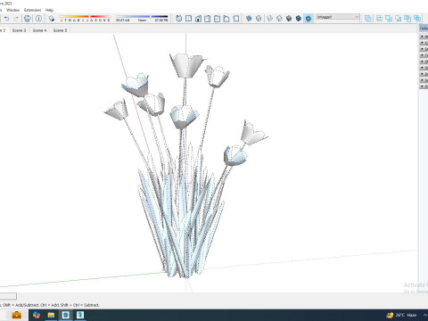Select the Wireframe face style icon
Viewport: 428px width, 321px height.
[x=270, y=19]
